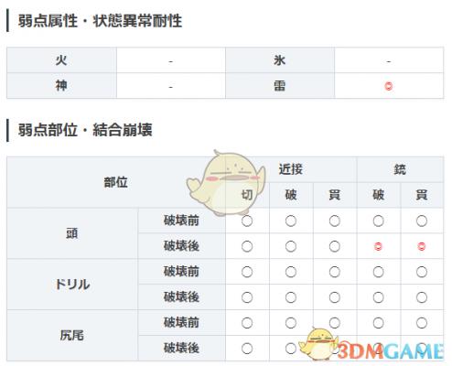Click the ドリル row label
The image size is (452, 366).
[x=72, y=285]
